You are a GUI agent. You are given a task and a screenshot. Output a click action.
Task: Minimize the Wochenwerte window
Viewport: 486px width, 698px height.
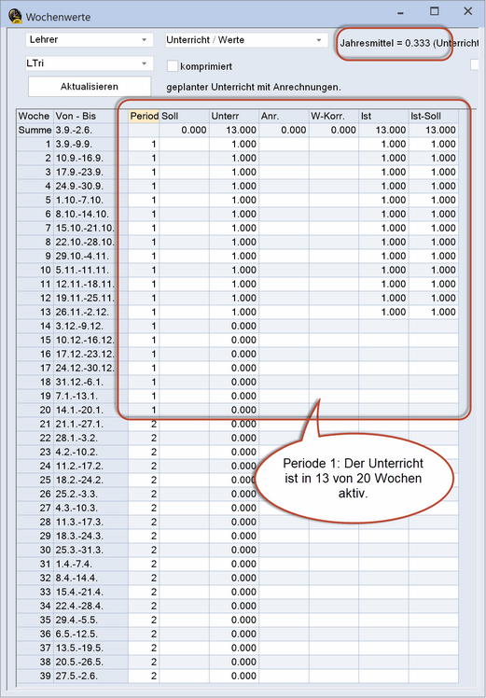tap(401, 13)
